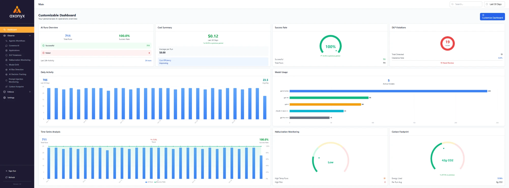Click Refresh in the sidebar

click(x=12, y=177)
